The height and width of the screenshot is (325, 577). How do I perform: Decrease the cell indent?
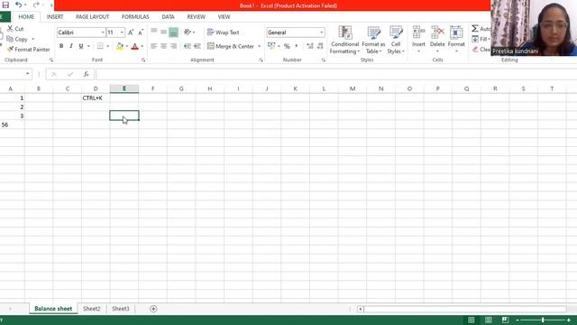point(188,46)
